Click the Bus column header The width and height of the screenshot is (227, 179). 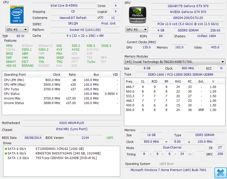[x=89, y=75]
